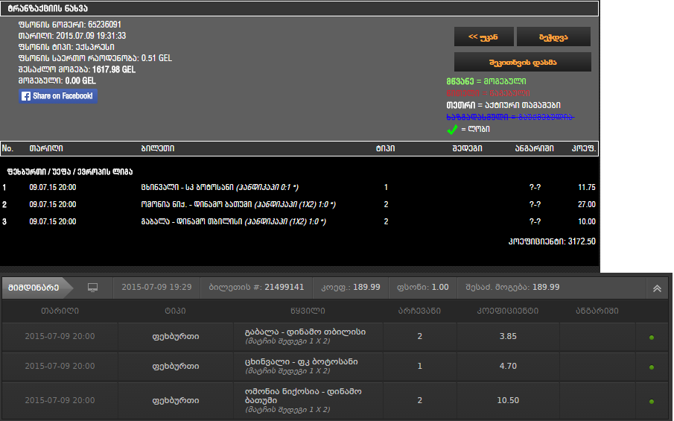The image size is (674, 421).
Task: Click green status dot for ომონია row
Action: [x=652, y=402]
